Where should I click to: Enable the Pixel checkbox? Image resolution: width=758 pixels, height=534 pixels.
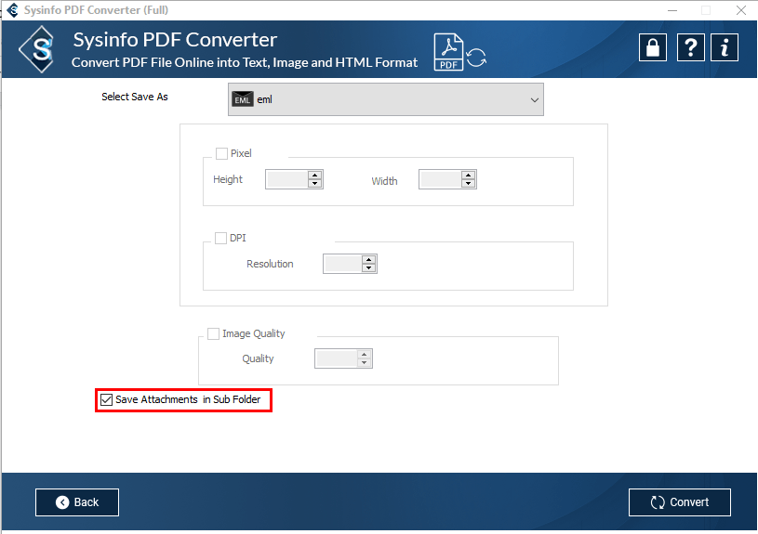coord(221,153)
